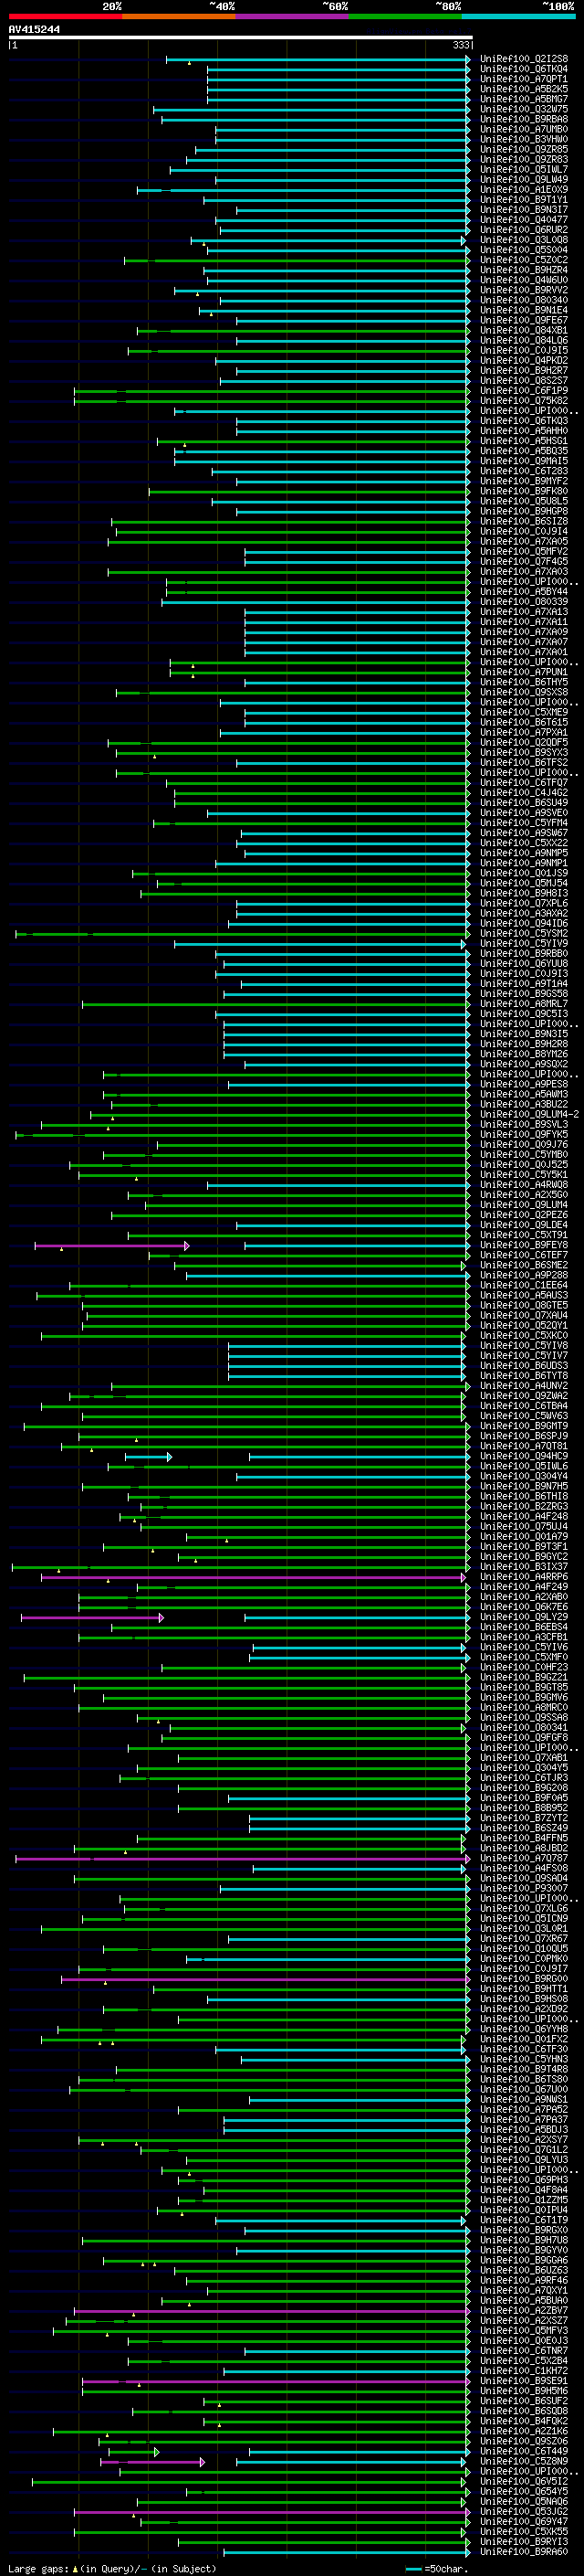
Task: Open hit UniRef100_B6SUF2
Action: (x=523, y=2401)
